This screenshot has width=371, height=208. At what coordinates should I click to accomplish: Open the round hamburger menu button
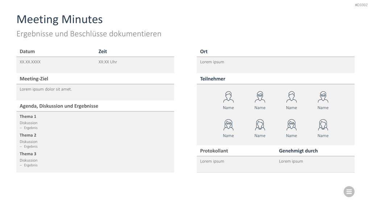(349, 191)
